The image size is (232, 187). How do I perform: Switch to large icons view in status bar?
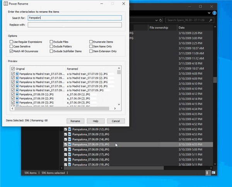pos(213,173)
